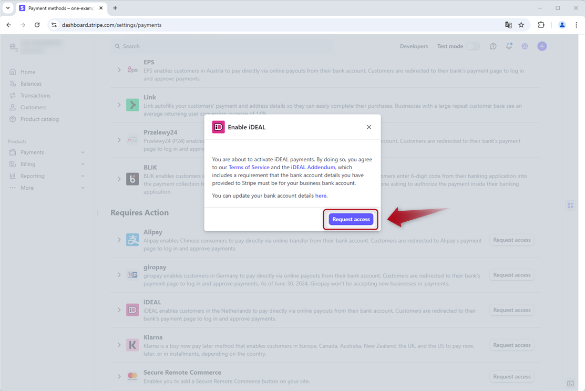Viewport: 585px width, 391px height.
Task: Click the iDEAL logo in the list
Action: click(x=132, y=310)
